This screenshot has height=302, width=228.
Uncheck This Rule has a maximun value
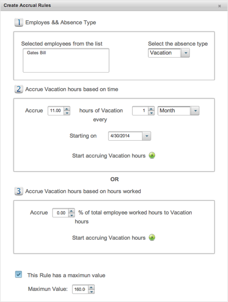pos(19,274)
